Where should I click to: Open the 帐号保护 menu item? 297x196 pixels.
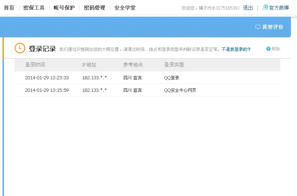pyautogui.click(x=64, y=8)
